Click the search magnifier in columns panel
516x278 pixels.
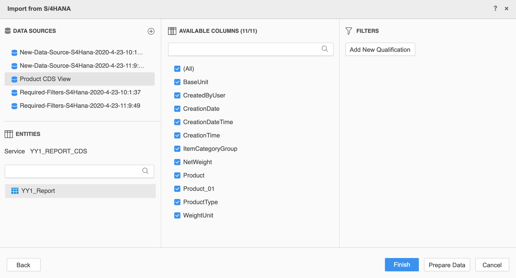(x=325, y=49)
